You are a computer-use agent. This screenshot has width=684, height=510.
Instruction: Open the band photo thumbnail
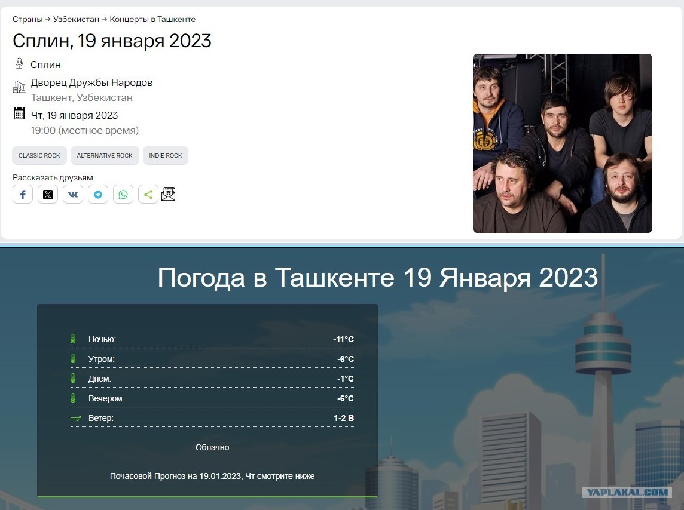tap(562, 143)
